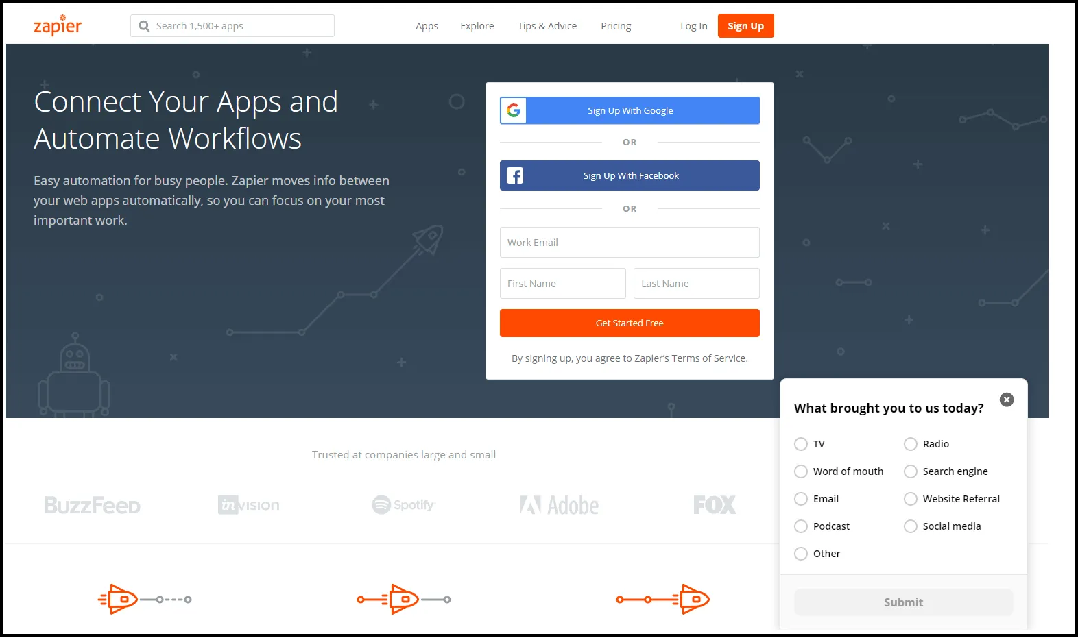Click the Last Name field
Image resolution: width=1078 pixels, height=638 pixels.
point(697,284)
